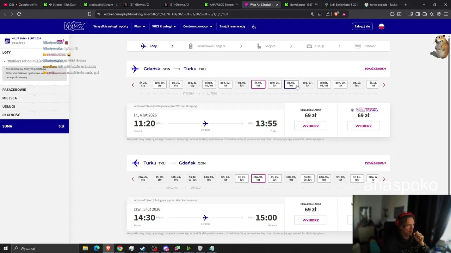Open Microsoft Edge from the taskbar

[97, 248]
